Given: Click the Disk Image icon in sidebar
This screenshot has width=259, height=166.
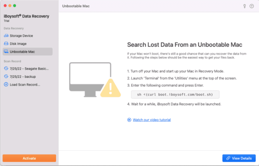Looking at the screenshot, I should (x=6, y=44).
